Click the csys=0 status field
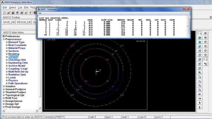212x119 pixels. pos(145,117)
